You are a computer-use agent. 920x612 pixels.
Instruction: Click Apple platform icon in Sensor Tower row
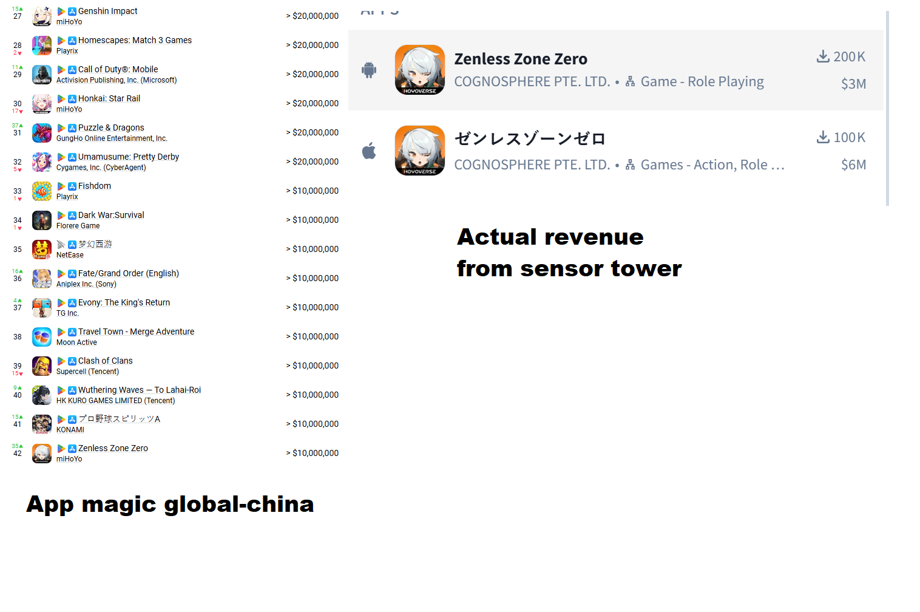click(x=369, y=151)
